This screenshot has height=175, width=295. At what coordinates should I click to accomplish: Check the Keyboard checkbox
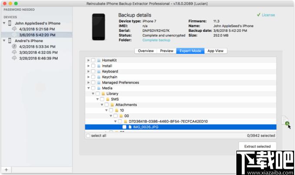93,71
